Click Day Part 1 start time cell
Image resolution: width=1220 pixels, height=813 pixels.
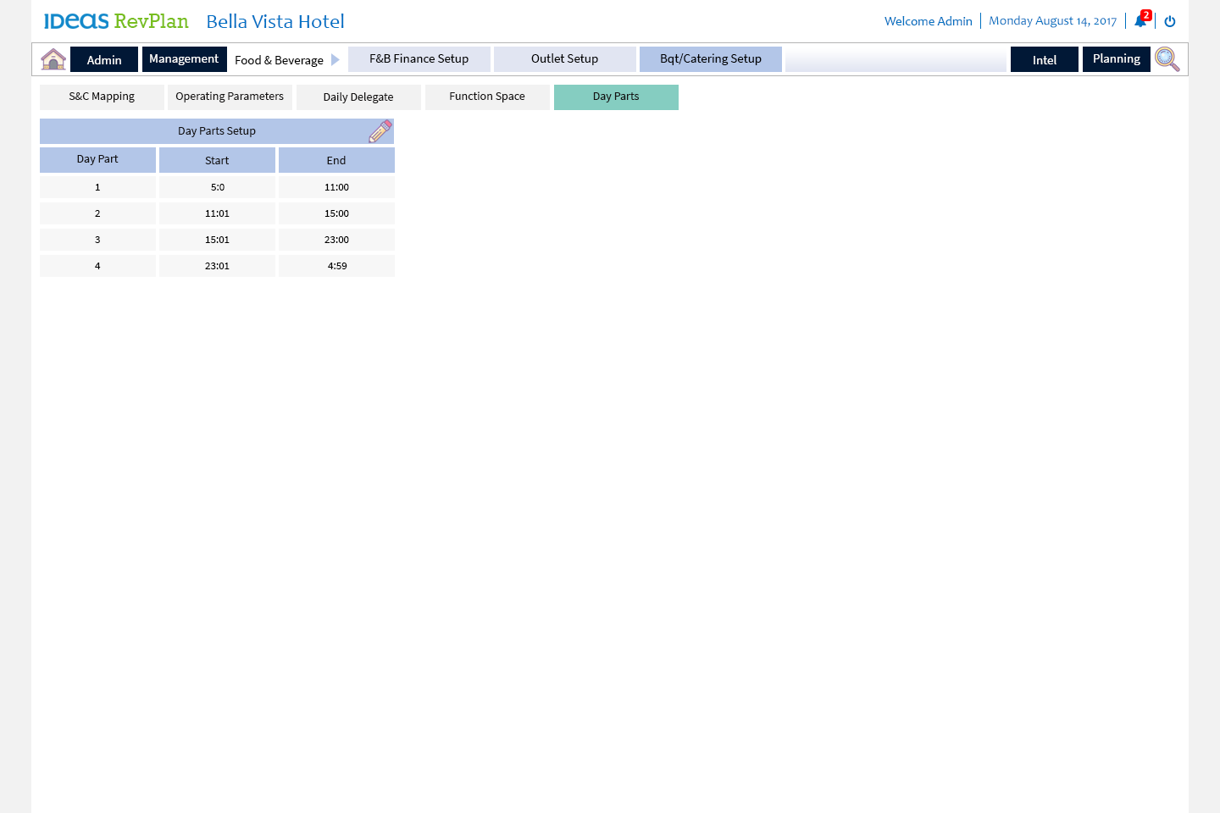click(217, 187)
